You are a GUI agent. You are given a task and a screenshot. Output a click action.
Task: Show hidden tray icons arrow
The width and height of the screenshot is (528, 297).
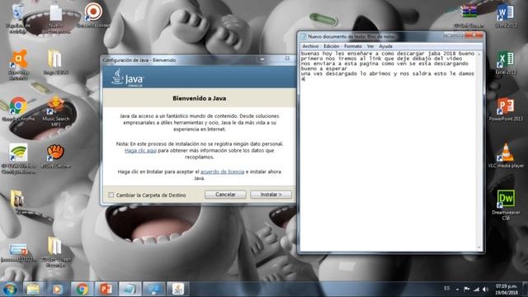tap(457, 289)
